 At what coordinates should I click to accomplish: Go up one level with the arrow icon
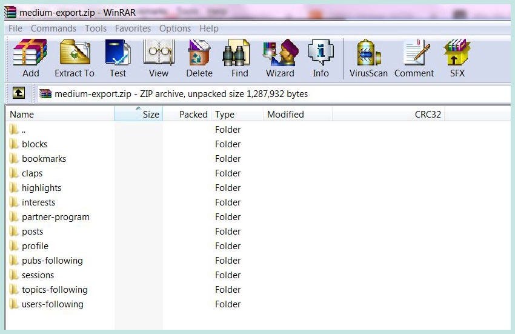(x=19, y=93)
